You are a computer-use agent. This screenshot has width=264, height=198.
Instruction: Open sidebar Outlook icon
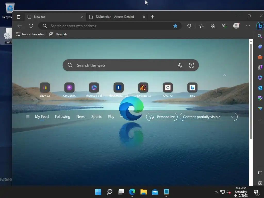(260, 88)
